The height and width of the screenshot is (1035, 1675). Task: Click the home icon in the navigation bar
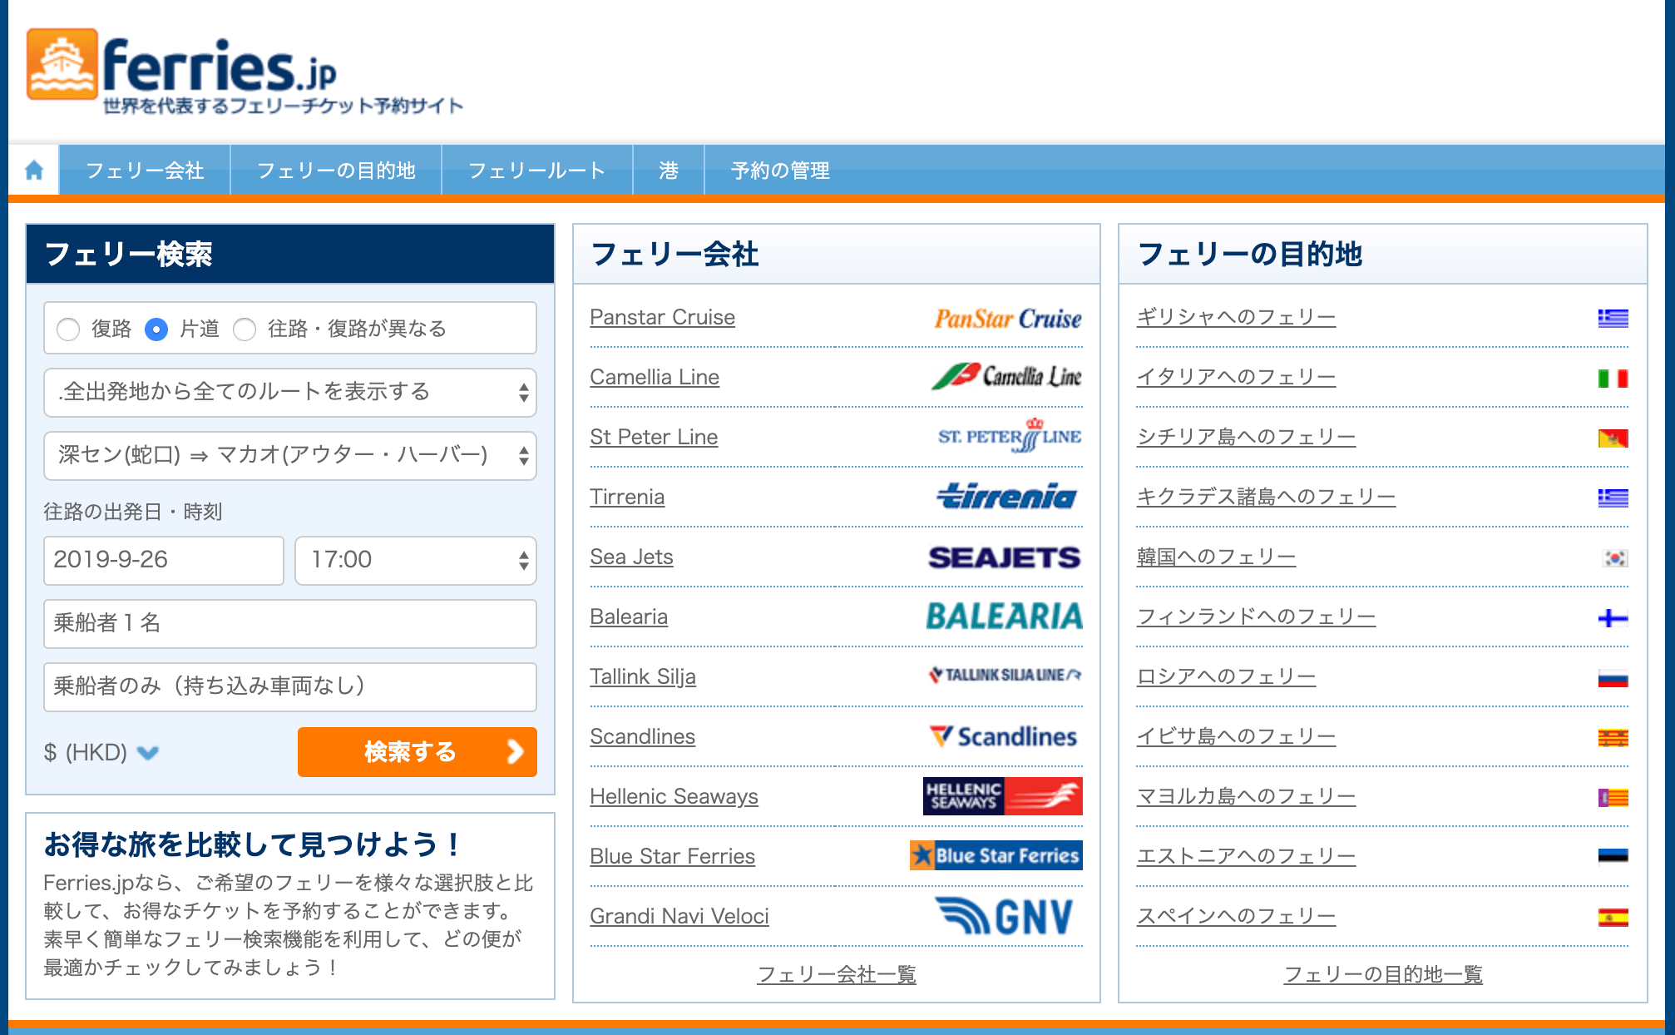click(34, 171)
